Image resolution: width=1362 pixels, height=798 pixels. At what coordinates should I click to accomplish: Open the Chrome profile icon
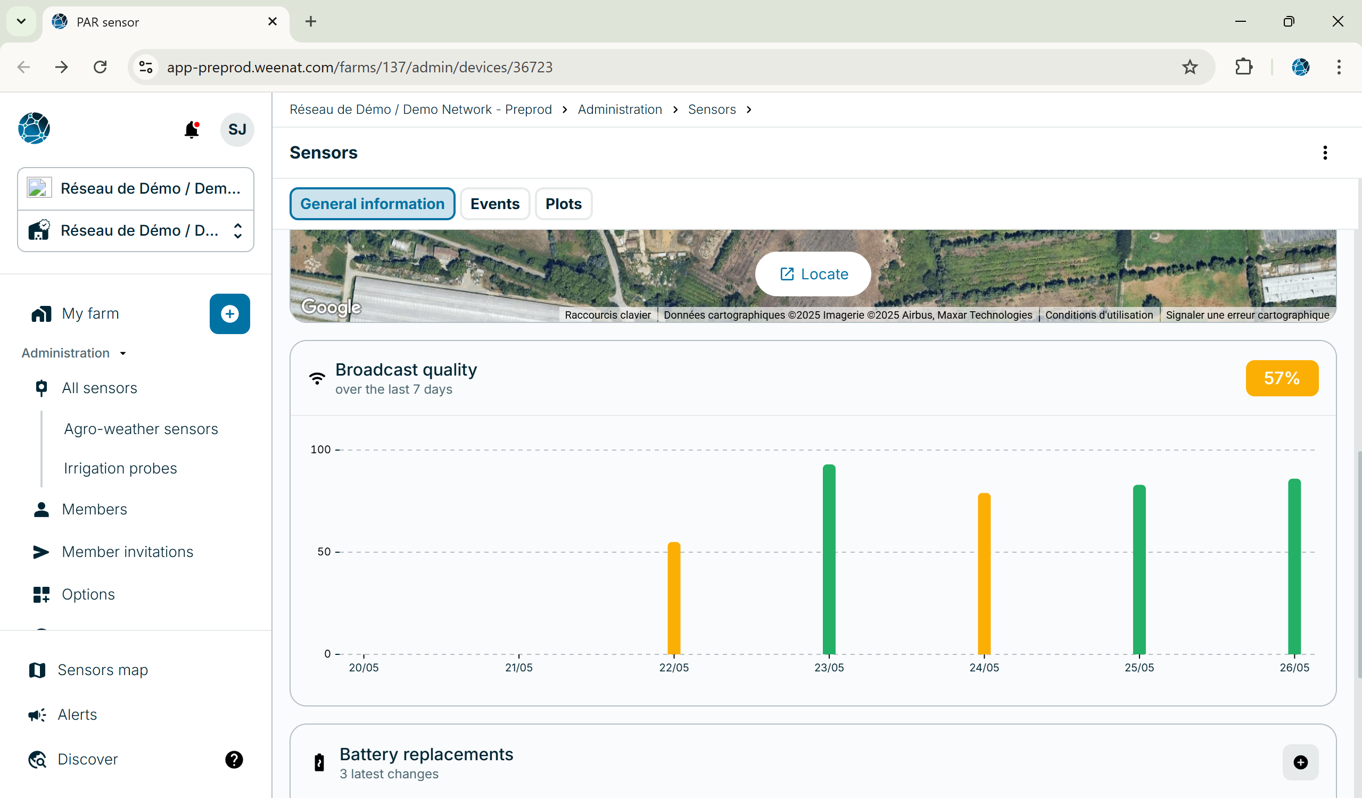(1300, 67)
